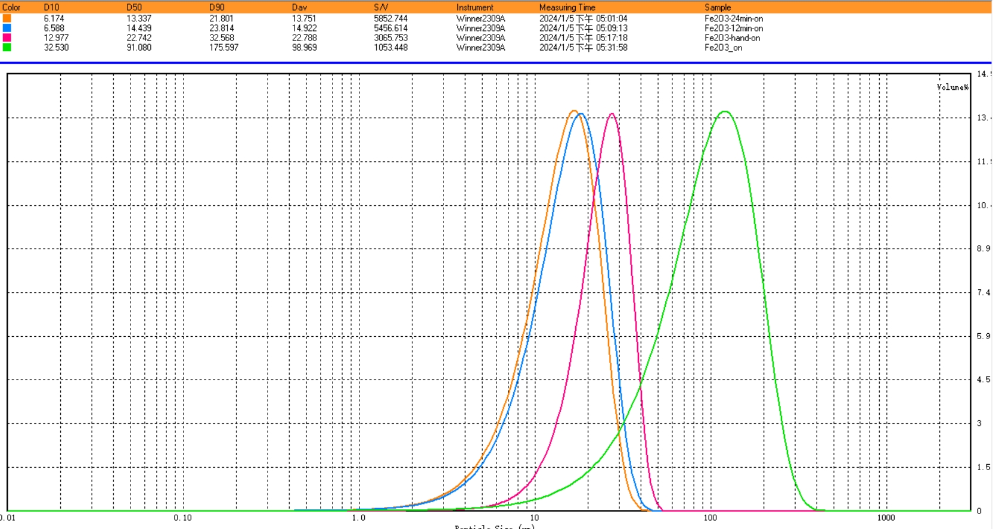
Task: Choose the Fe2O3-hand-on sample entry
Action: [732, 37]
